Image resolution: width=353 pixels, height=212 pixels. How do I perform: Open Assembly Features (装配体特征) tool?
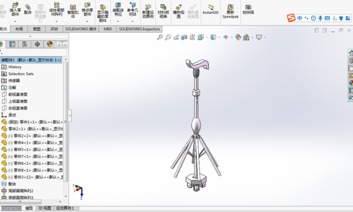(118, 9)
